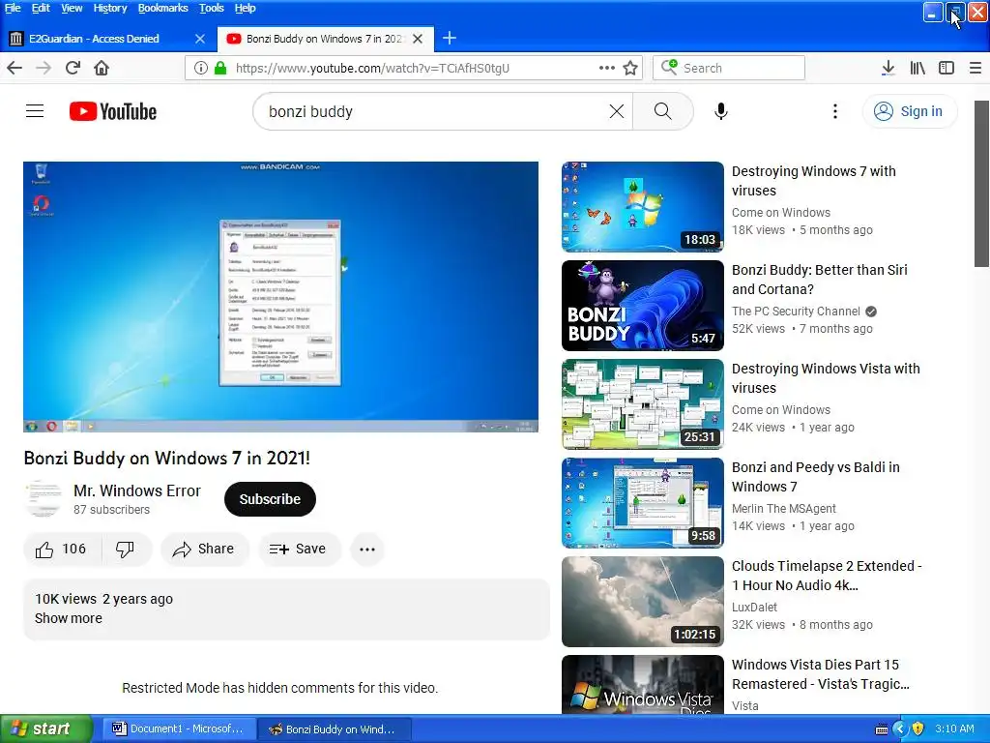Submit YouTube search with magnifier button

coord(663,112)
